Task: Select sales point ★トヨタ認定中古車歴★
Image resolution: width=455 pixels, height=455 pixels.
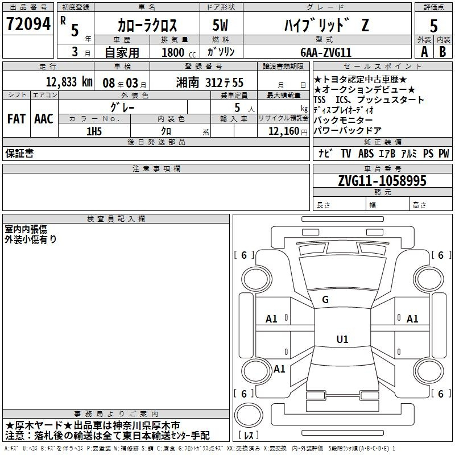Action: pyautogui.click(x=361, y=79)
